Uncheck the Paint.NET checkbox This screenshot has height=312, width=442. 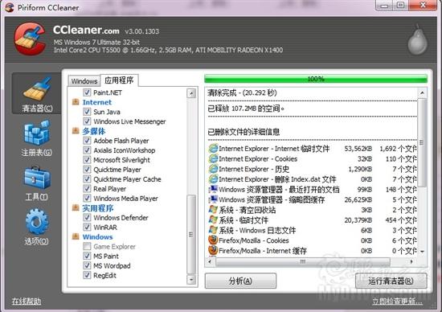click(87, 92)
